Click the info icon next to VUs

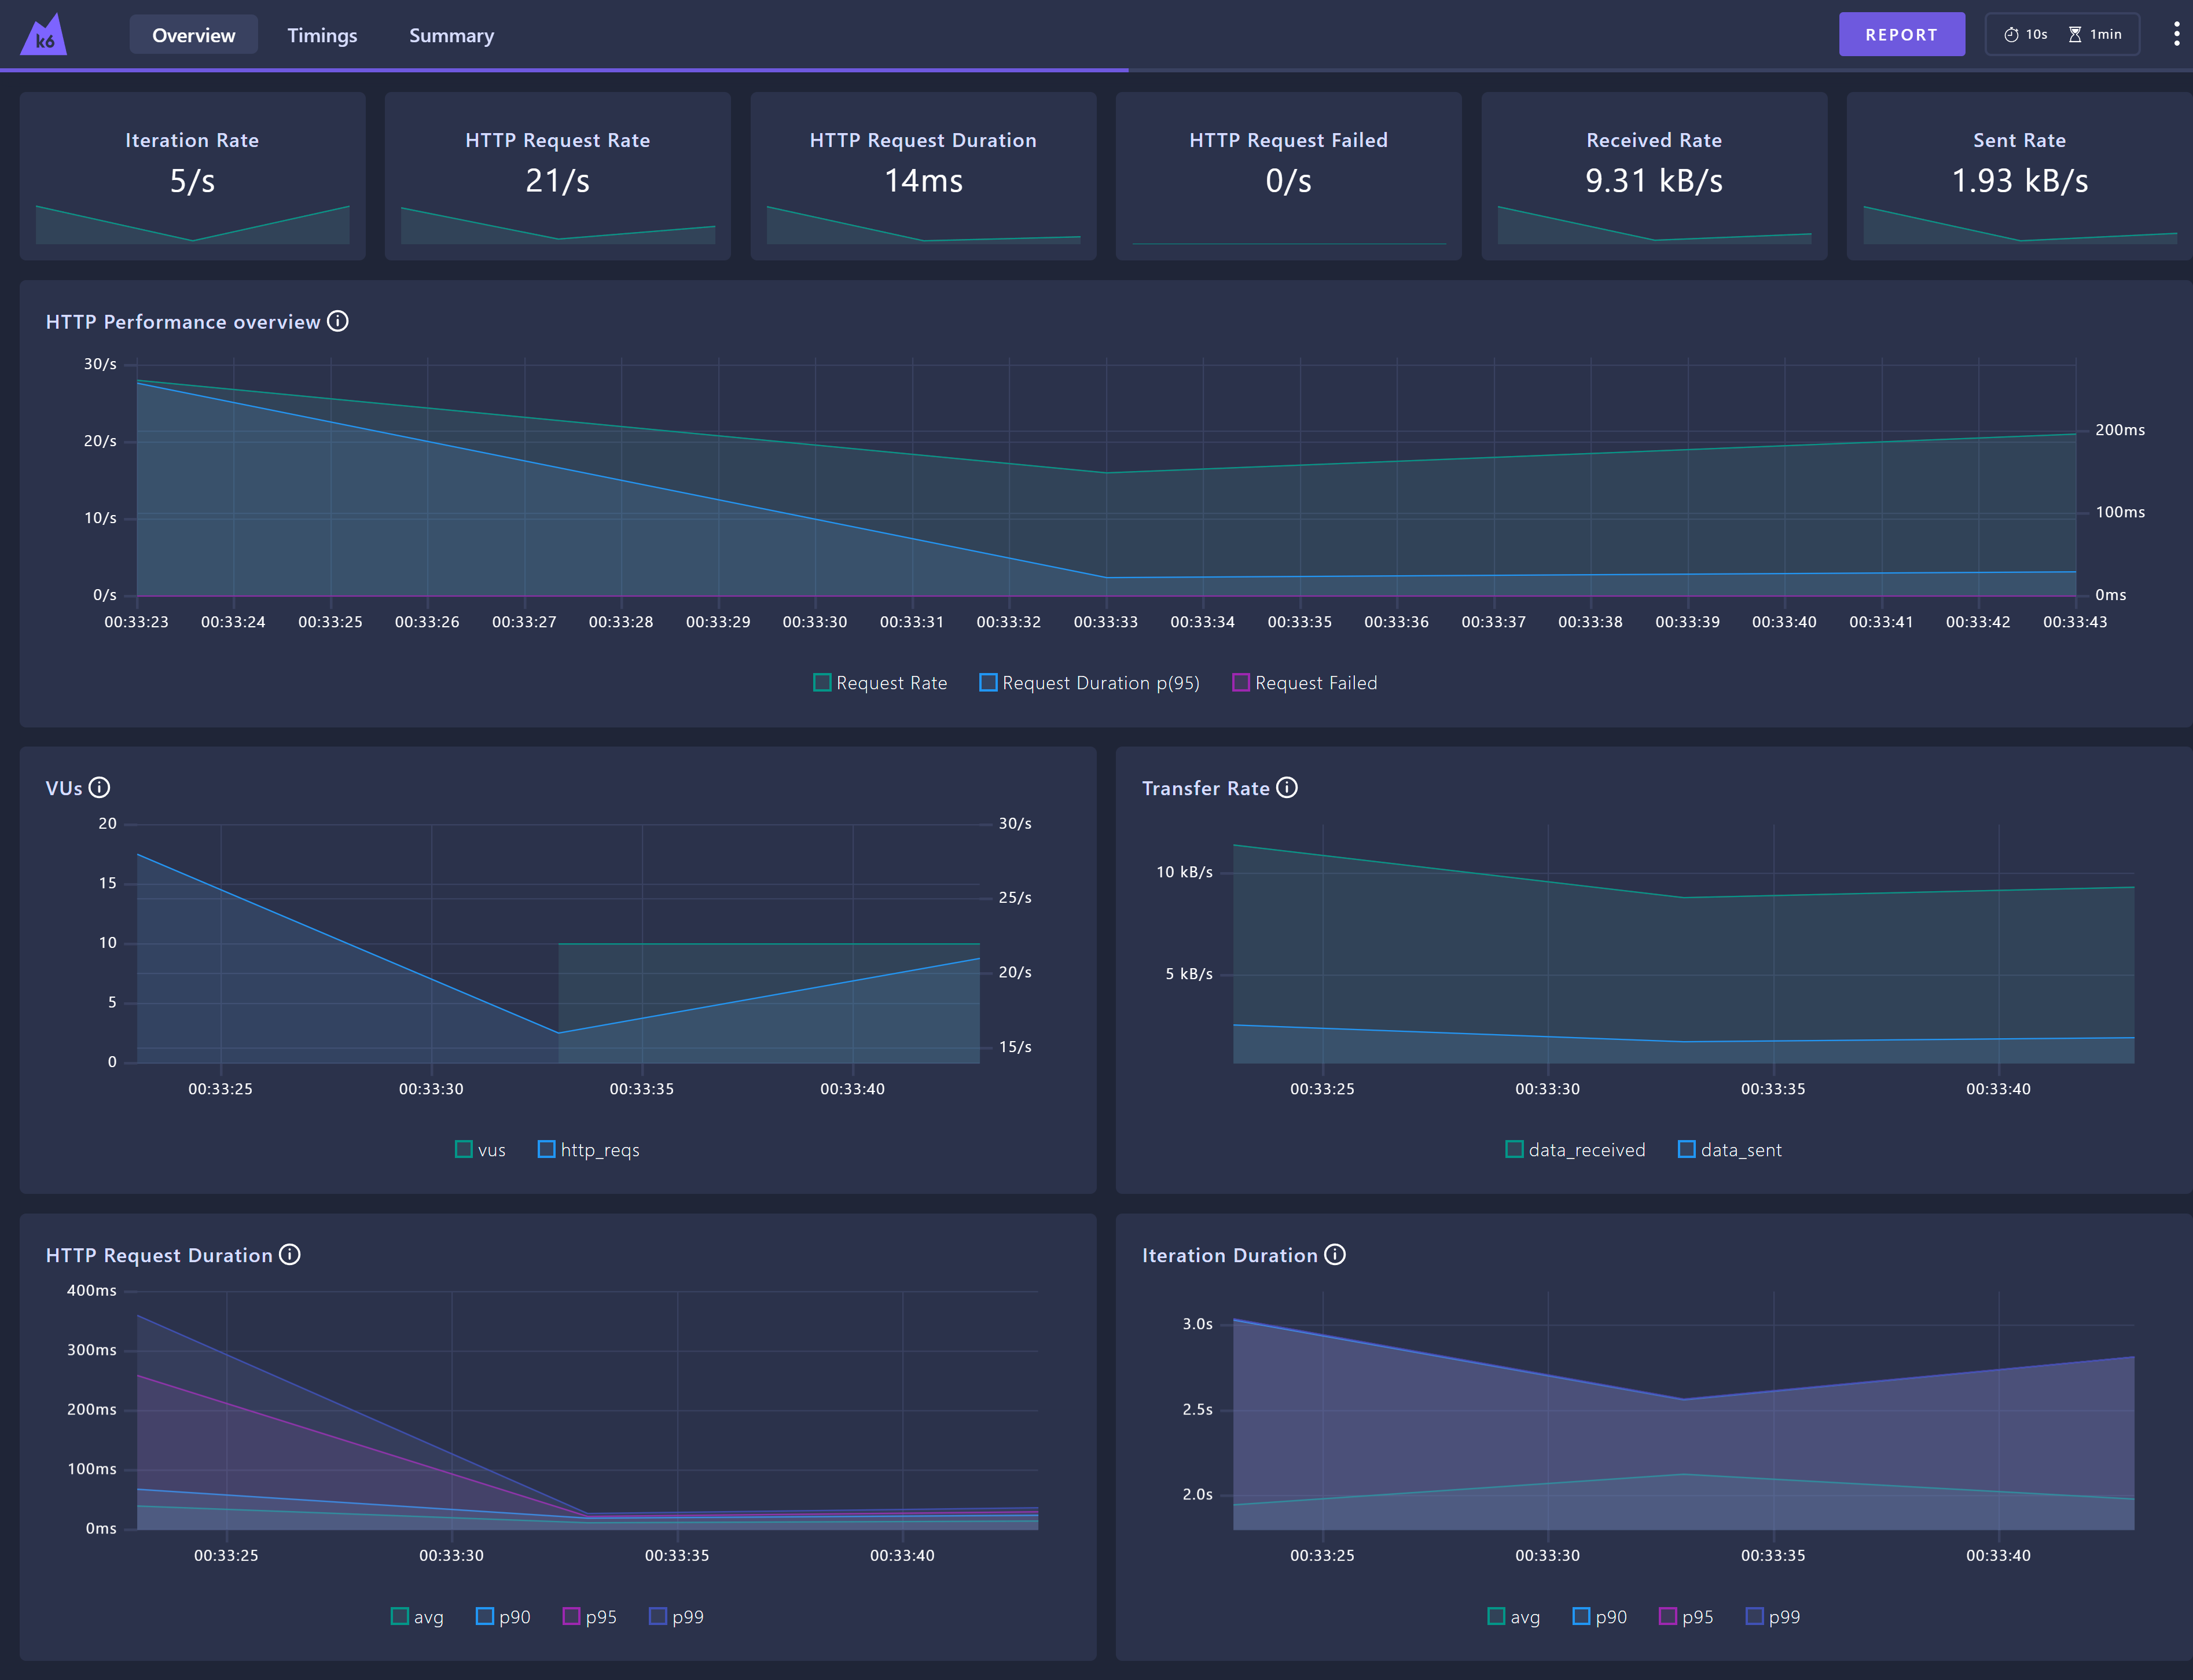[x=100, y=787]
